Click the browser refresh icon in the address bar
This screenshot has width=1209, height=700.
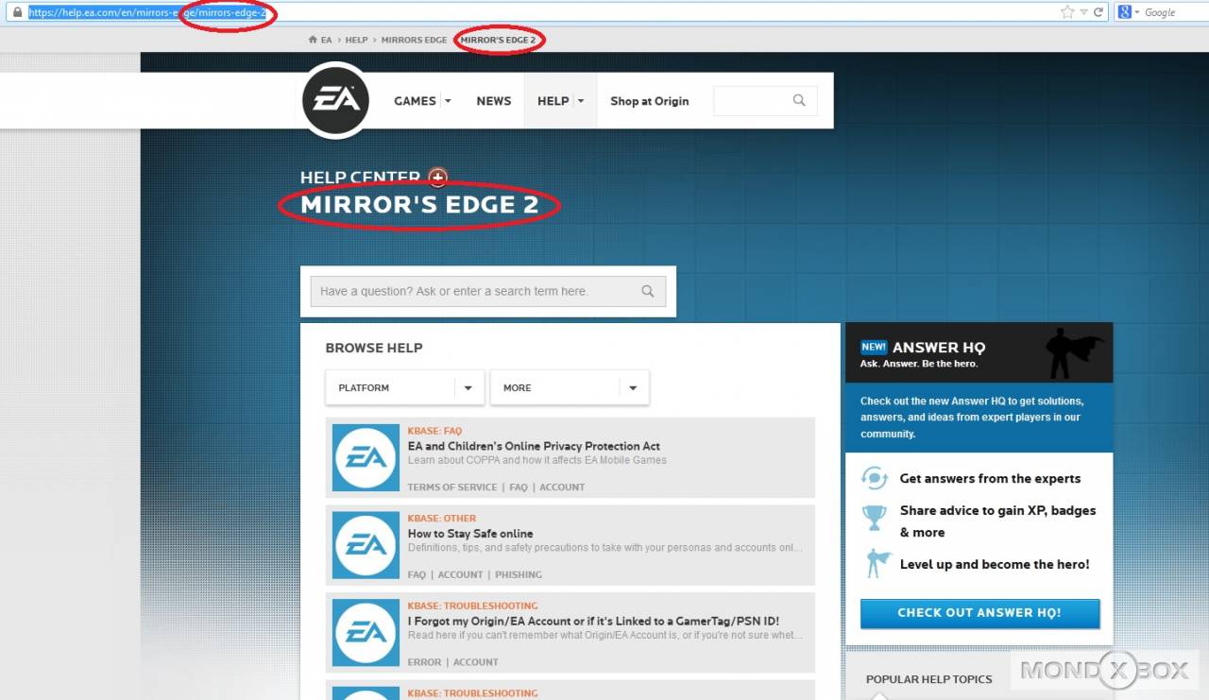[x=1098, y=12]
